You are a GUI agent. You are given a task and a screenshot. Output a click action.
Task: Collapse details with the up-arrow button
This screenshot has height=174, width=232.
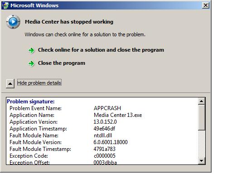pos(10,83)
